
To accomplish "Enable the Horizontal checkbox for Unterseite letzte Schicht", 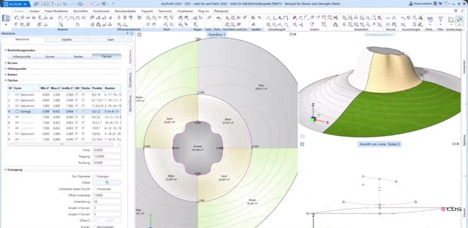I will tap(95, 189).
